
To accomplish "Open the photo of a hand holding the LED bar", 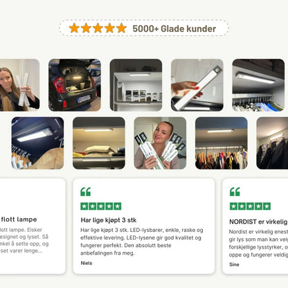I will pos(197,85).
